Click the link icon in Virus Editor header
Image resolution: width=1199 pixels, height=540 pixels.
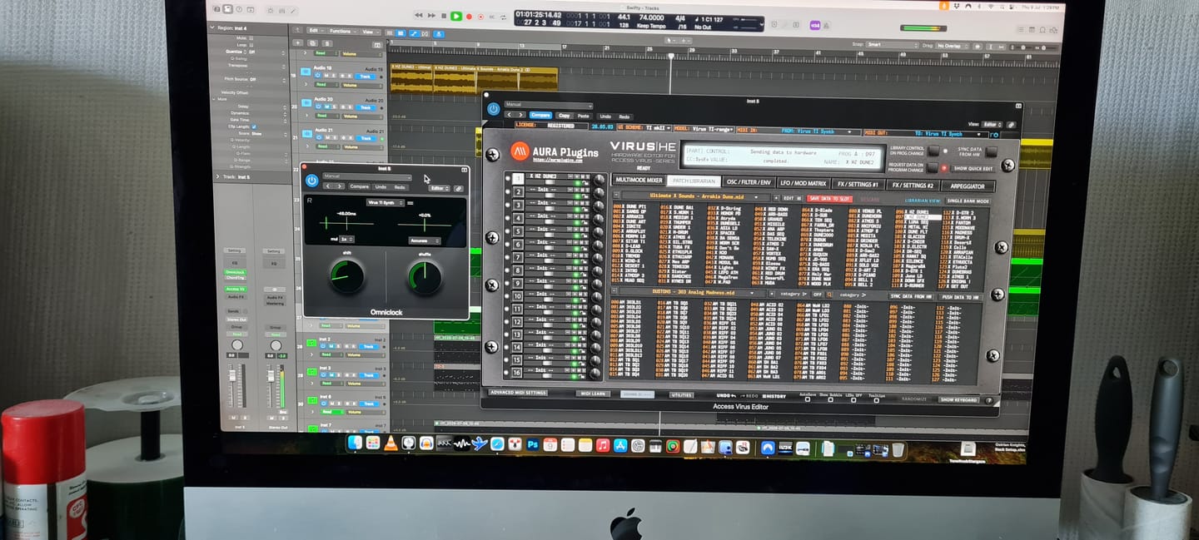coord(1011,125)
